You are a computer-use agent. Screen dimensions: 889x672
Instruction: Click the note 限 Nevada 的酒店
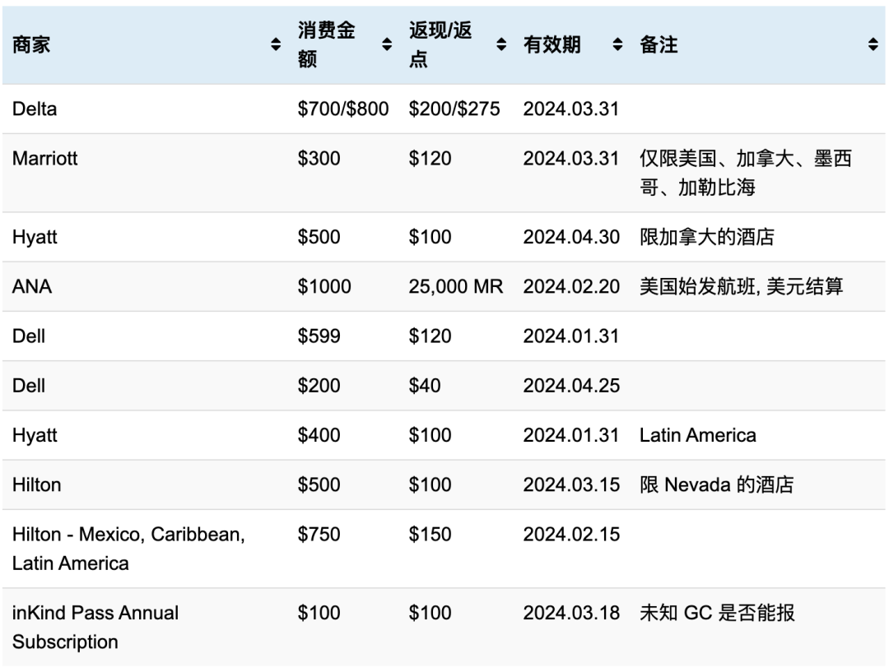(x=716, y=484)
